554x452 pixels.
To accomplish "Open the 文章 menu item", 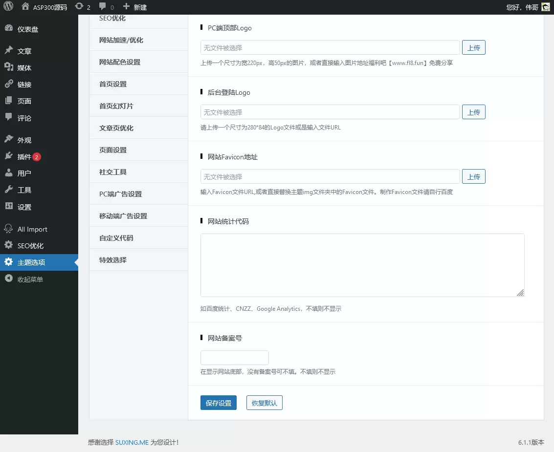I will pos(39,51).
